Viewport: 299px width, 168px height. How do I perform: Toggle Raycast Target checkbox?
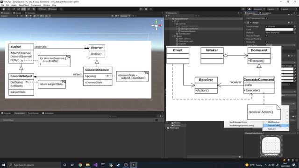pyautogui.click(x=267, y=35)
